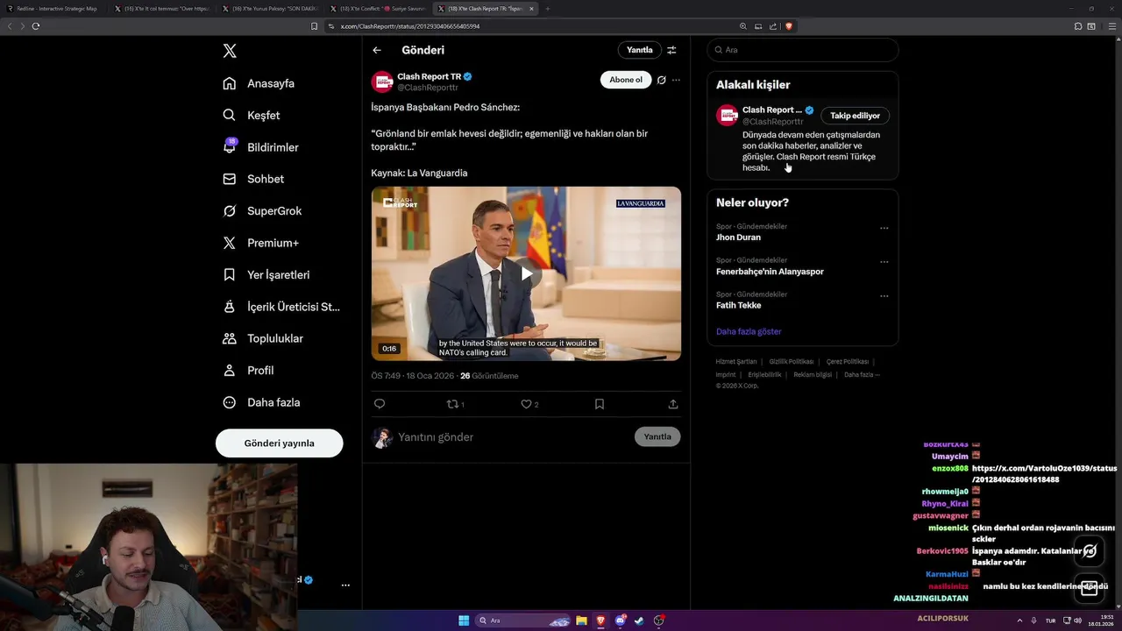Click the repost icon
Screen dimensions: 1122x631
[452, 404]
